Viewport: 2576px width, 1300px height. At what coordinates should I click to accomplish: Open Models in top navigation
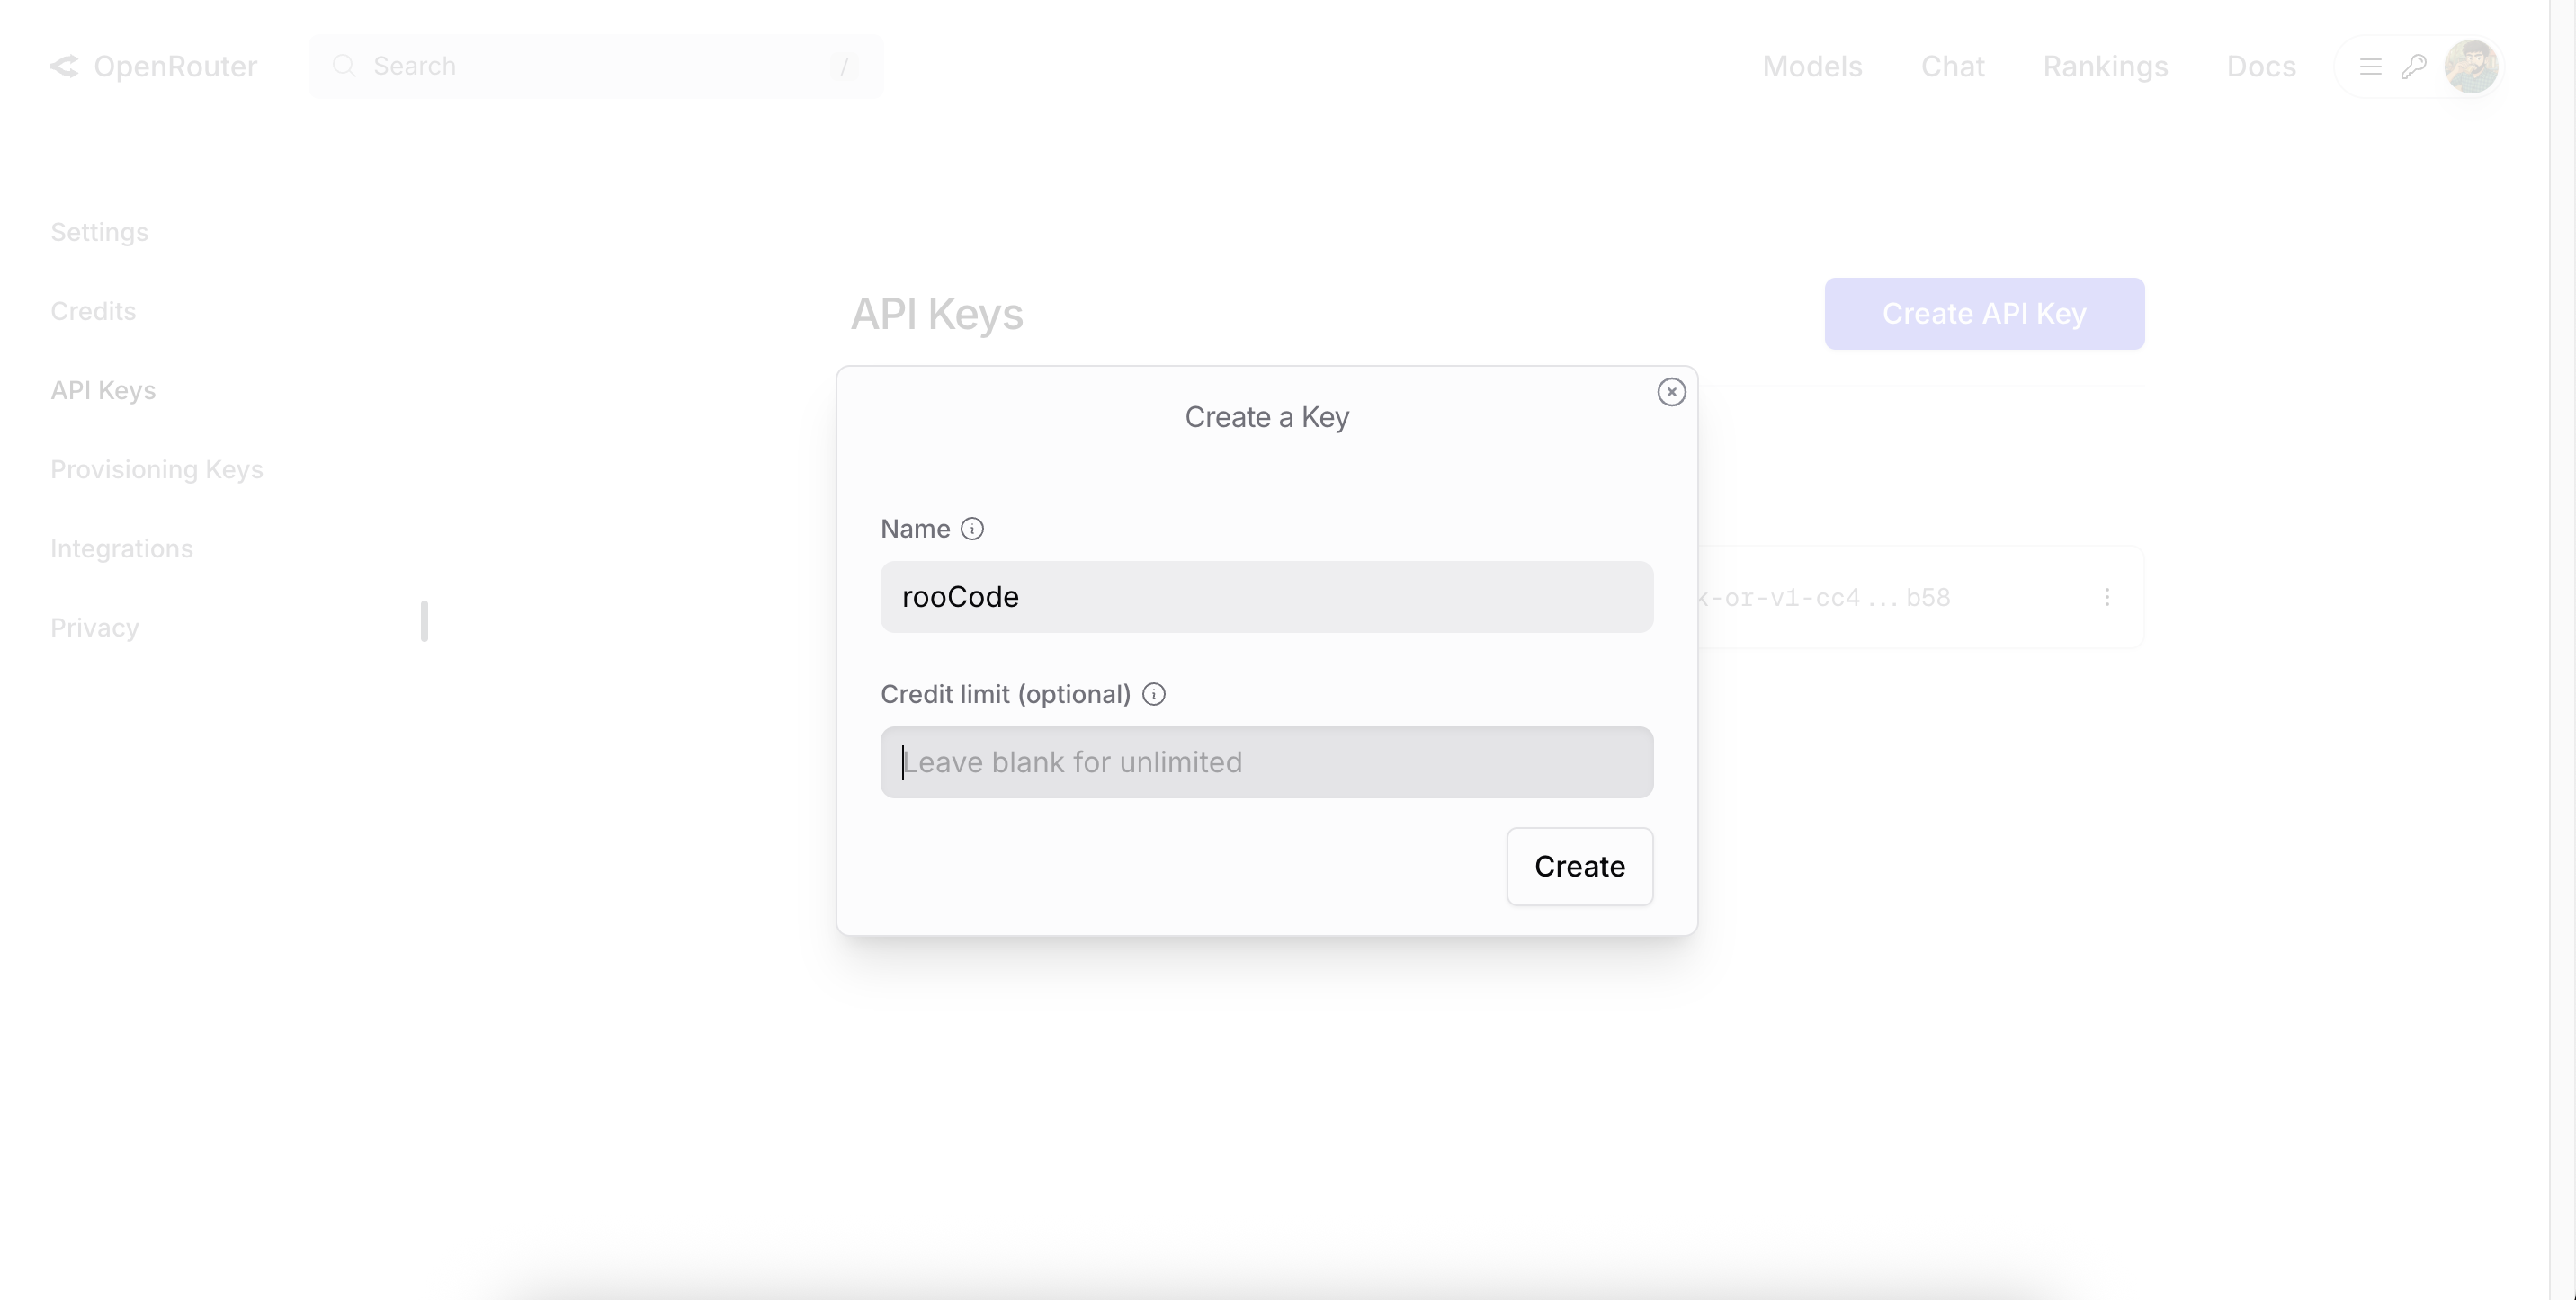(1812, 67)
